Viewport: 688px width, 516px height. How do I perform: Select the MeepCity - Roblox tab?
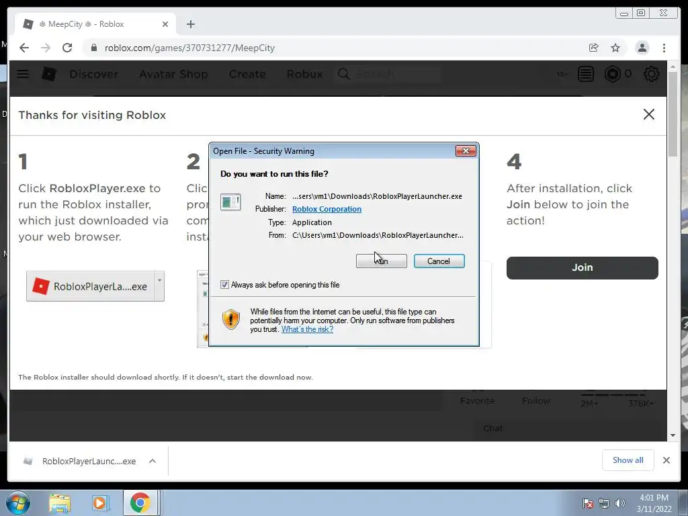(x=94, y=24)
